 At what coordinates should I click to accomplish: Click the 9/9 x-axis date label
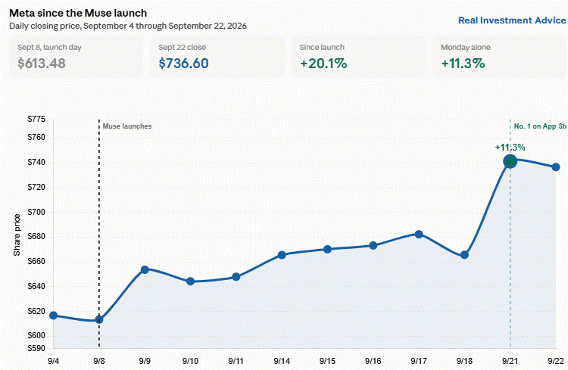point(145,361)
